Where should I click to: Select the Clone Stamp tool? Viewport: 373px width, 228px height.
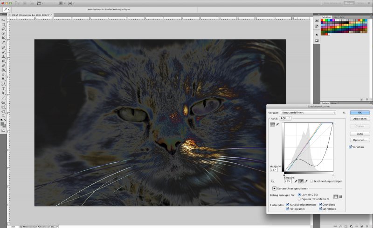pyautogui.click(x=3, y=56)
